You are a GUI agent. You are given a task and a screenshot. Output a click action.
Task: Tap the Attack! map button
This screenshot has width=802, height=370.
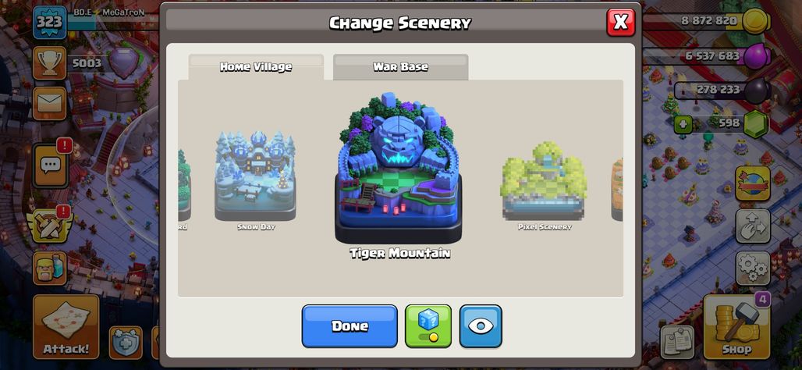click(66, 326)
